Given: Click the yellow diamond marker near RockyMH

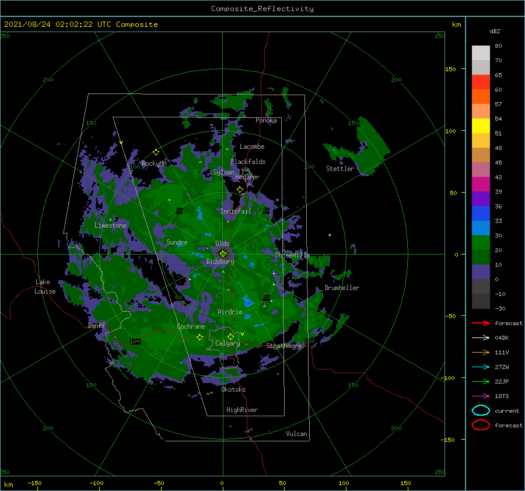Looking at the screenshot, I should [x=156, y=152].
